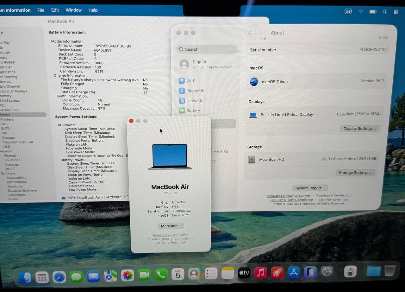Open Regulatory Certification in the small MacBook Air window
The height and width of the screenshot is (292, 405).
171,235
